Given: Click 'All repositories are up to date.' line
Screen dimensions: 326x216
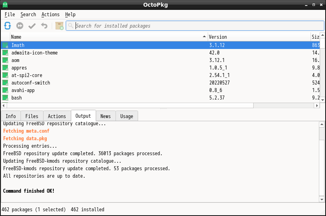Looking at the screenshot, I should pyautogui.click(x=44, y=176).
